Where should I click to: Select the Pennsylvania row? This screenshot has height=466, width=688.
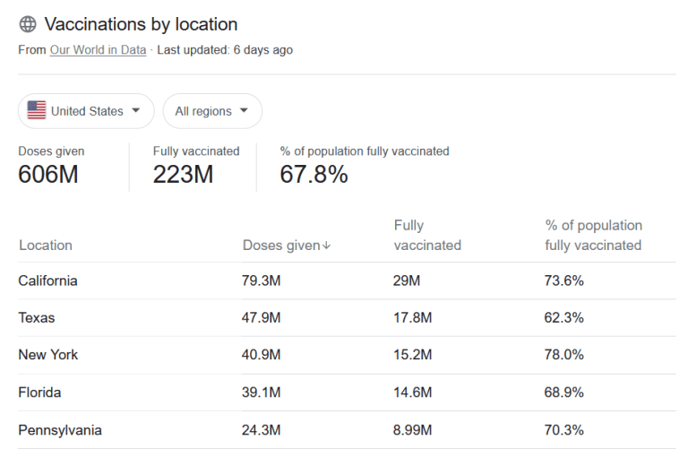347,430
